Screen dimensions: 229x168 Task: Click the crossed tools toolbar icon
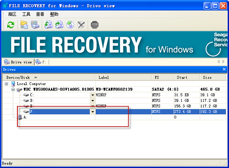[x=81, y=25]
